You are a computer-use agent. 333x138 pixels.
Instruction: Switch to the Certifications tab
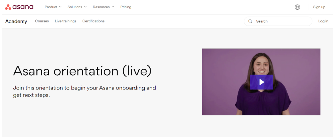pyautogui.click(x=94, y=21)
